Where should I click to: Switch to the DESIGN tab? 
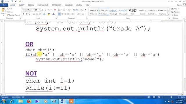[x=31, y=5]
